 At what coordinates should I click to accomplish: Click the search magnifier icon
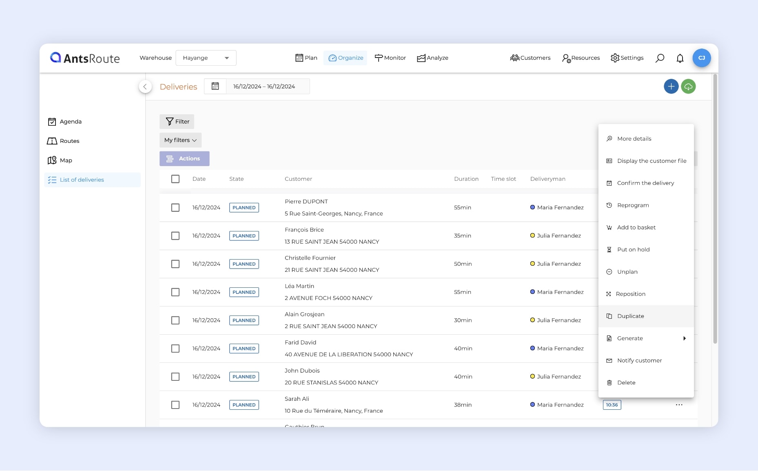pyautogui.click(x=660, y=58)
